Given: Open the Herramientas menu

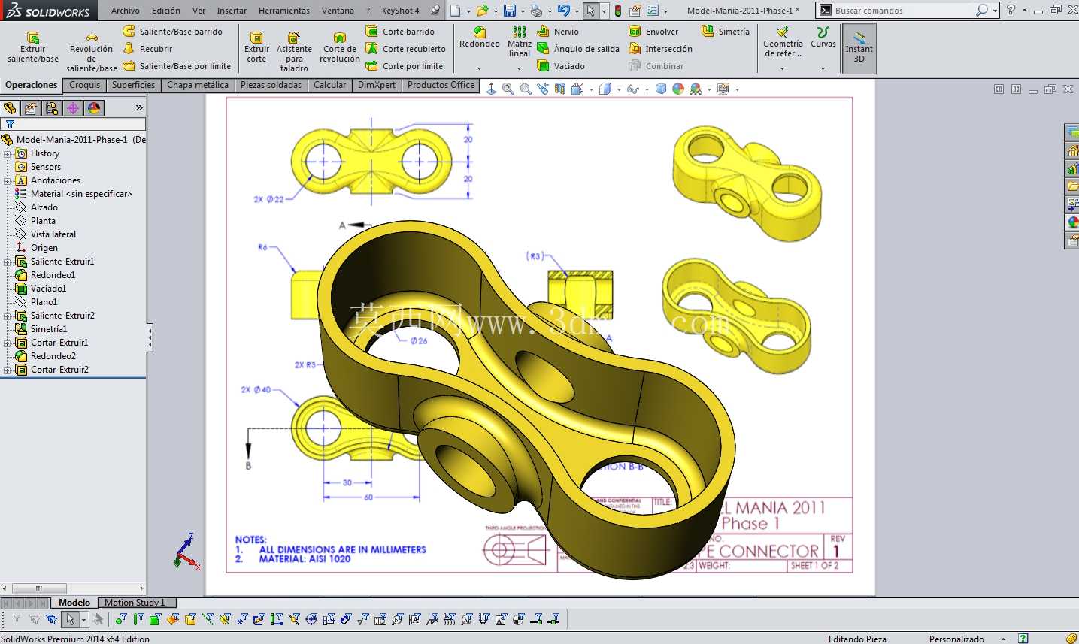Looking at the screenshot, I should point(284,11).
